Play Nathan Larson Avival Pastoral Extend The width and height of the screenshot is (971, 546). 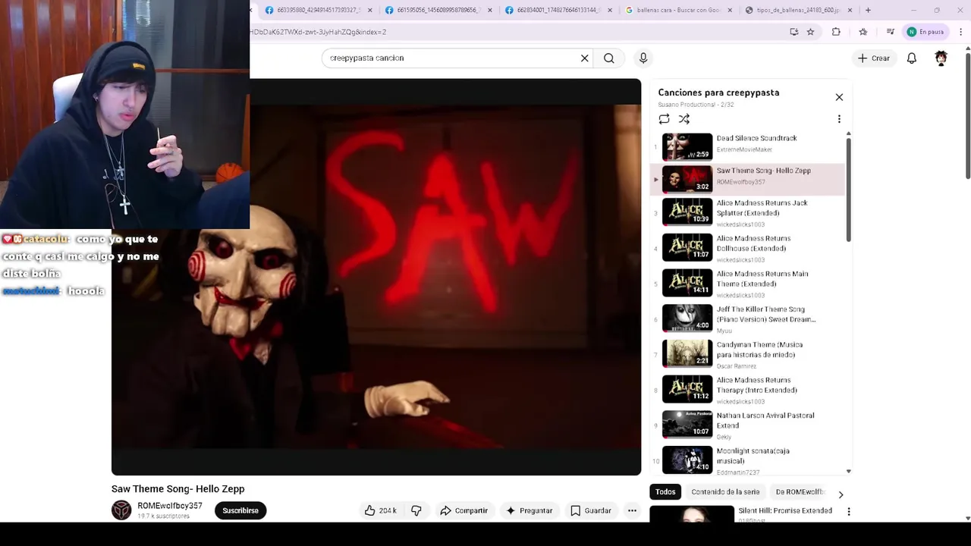748,425
